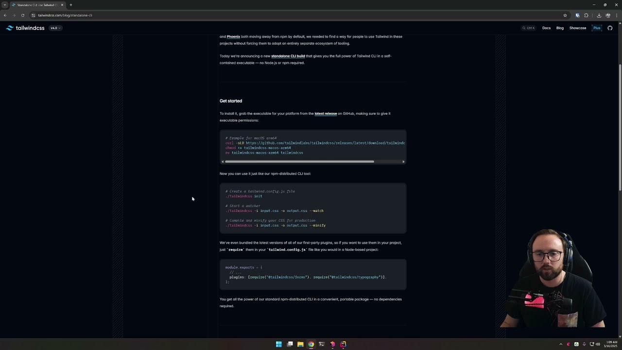Viewport: 622px width, 350px height.
Task: Show hidden system tray icons chevron
Action: tap(561, 344)
